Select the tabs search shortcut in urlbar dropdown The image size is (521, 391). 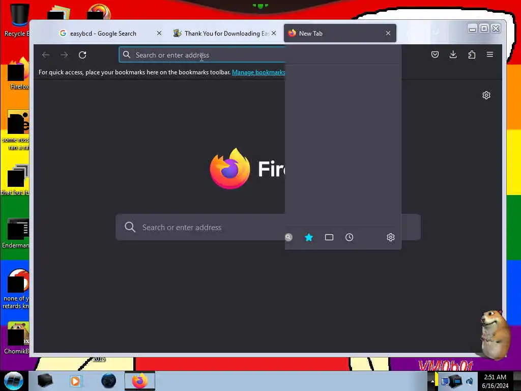(329, 237)
